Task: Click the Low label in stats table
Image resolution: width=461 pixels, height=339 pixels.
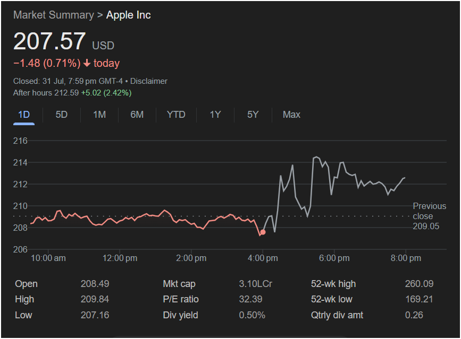Action: tap(23, 315)
